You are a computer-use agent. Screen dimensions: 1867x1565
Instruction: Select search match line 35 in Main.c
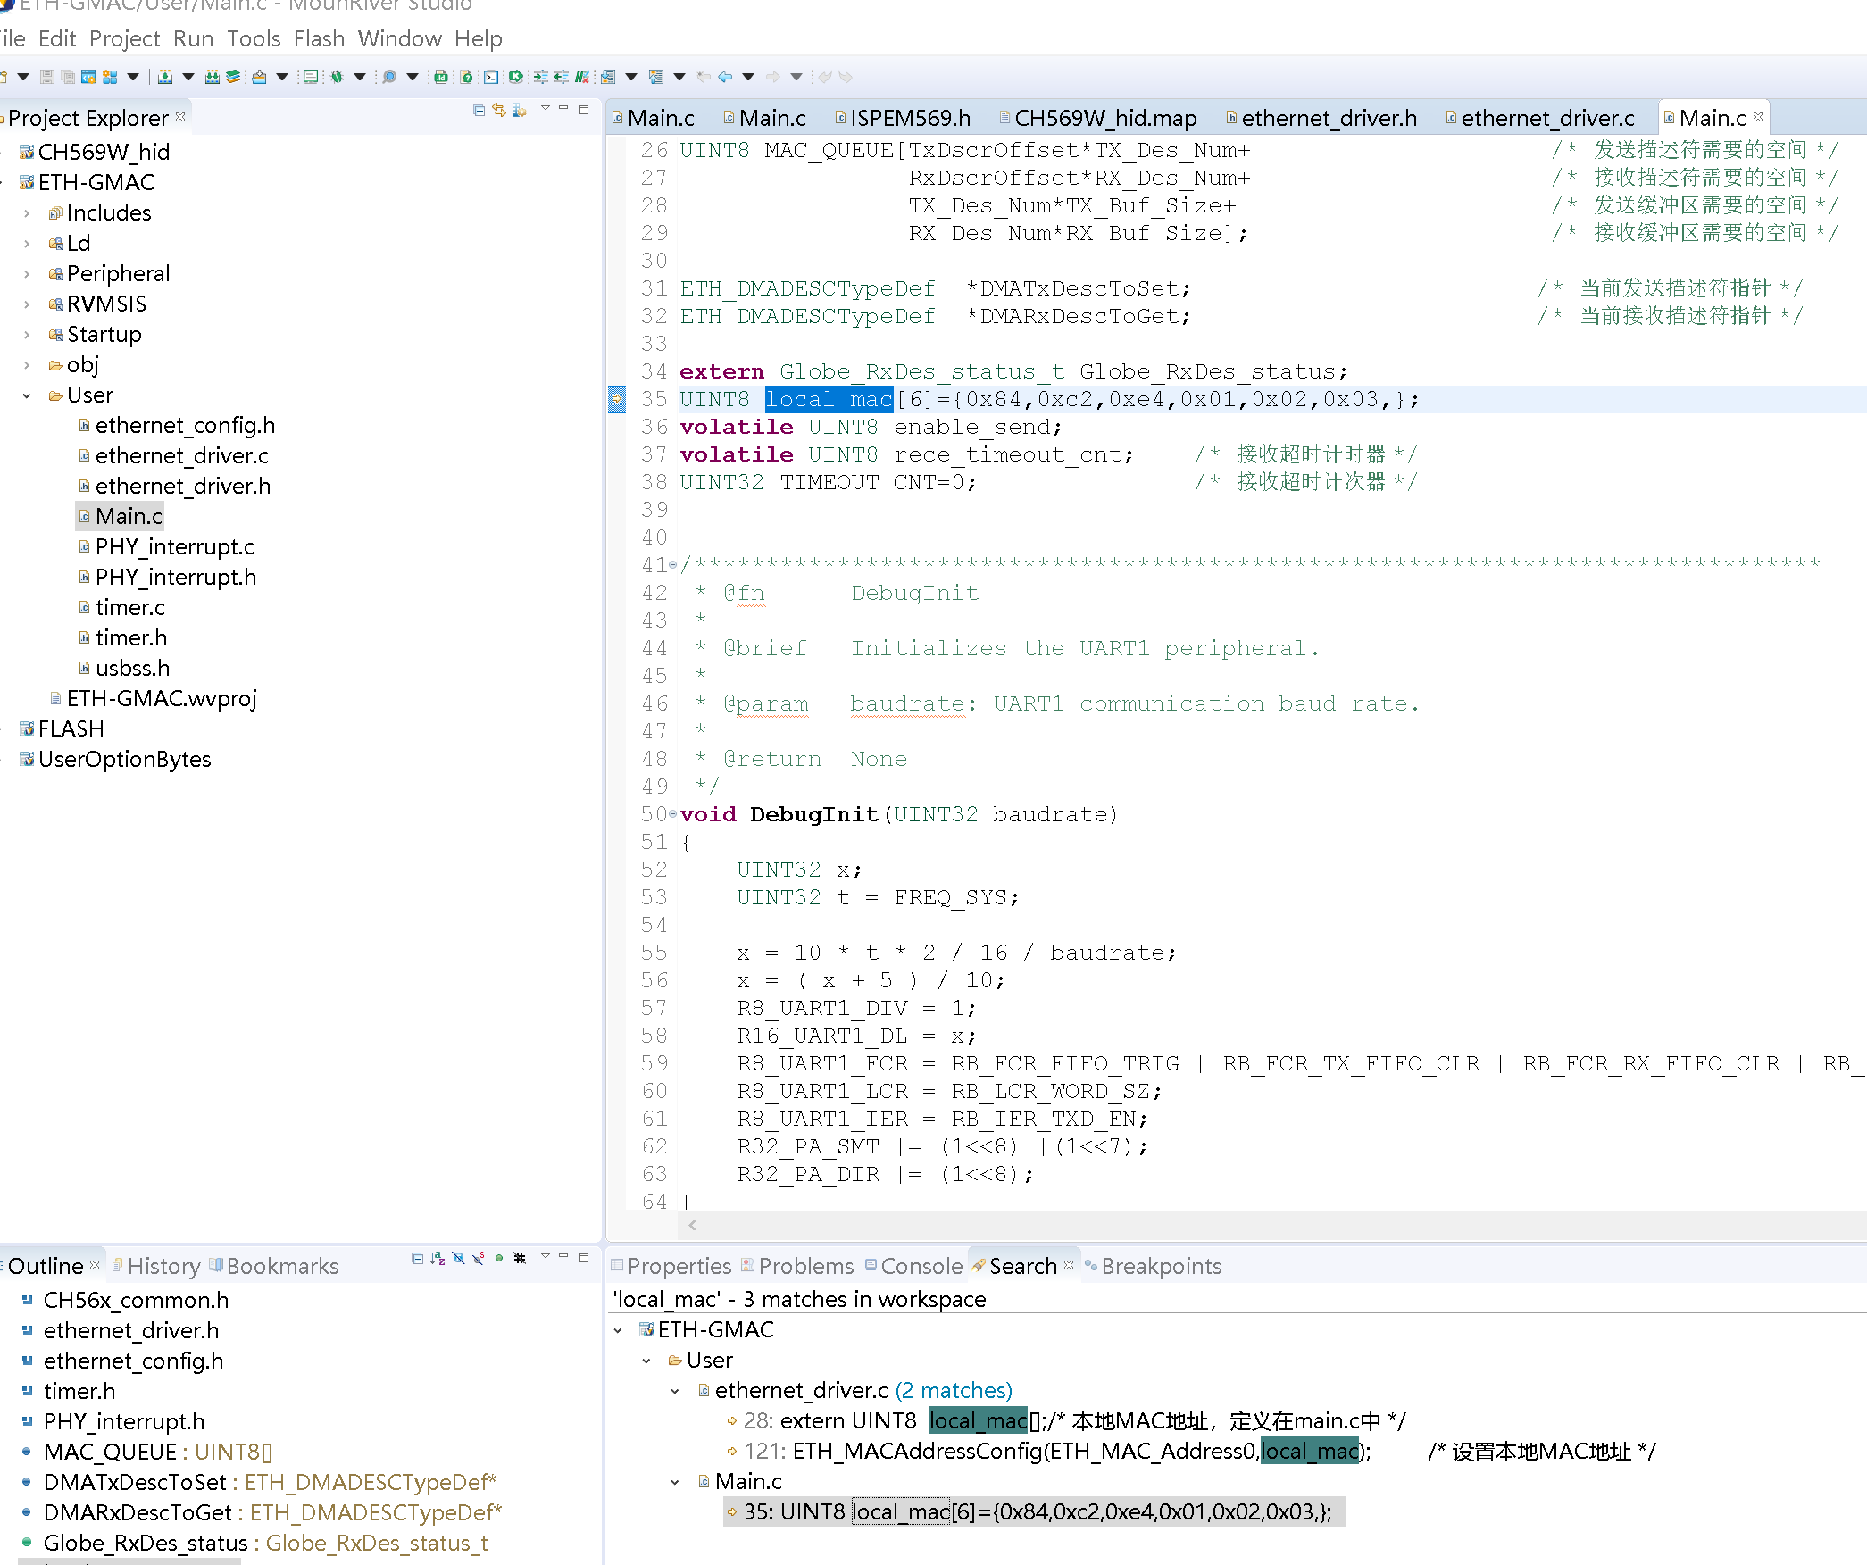pyautogui.click(x=1034, y=1512)
